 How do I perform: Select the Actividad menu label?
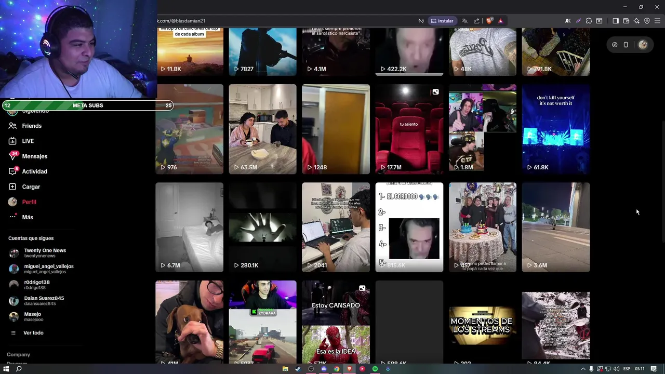tap(34, 171)
